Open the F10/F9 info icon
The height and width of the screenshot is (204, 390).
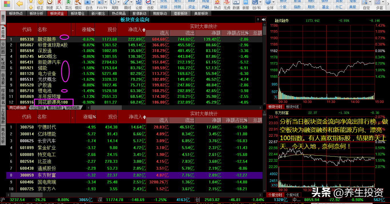(100, 3)
